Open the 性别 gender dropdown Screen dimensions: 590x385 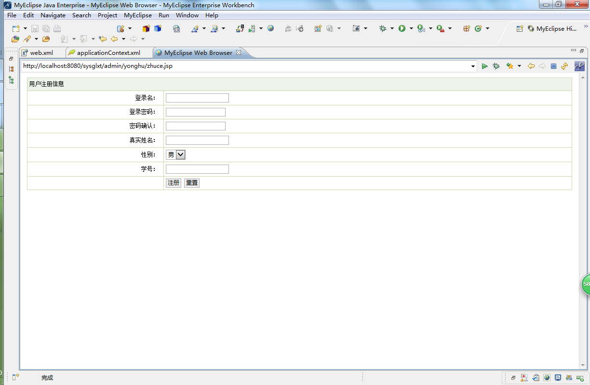click(176, 154)
